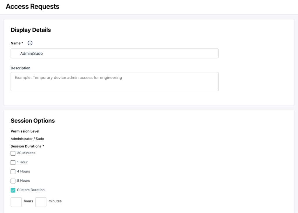This screenshot has height=213, width=298.
Task: Click the Access Requests page title
Action: (x=33, y=6)
